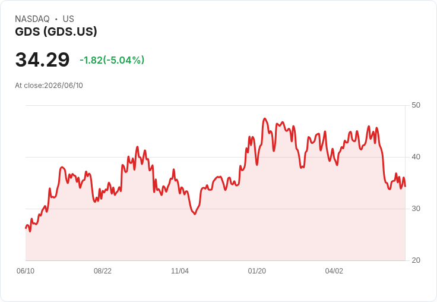Image resolution: width=437 pixels, height=302 pixels.
Task: Click the US market label
Action: pyautogui.click(x=68, y=19)
